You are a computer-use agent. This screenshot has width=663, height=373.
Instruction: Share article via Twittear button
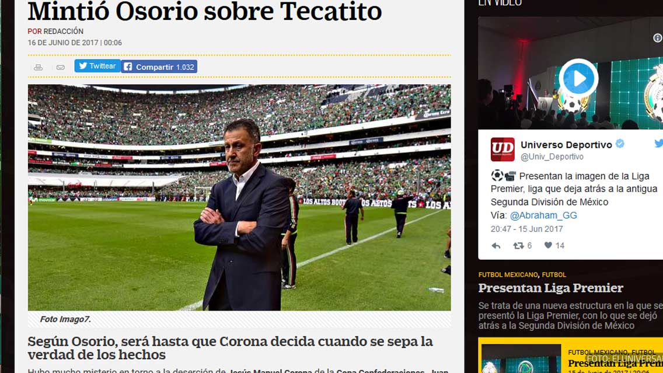click(x=97, y=66)
